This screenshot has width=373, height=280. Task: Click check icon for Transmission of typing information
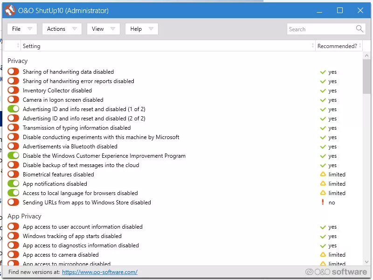[x=323, y=128]
